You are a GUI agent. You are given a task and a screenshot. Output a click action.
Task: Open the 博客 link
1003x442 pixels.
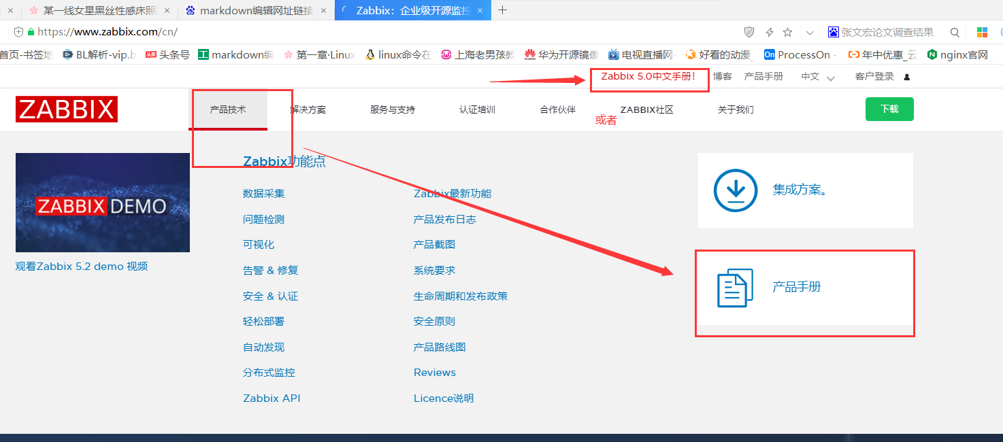pos(723,76)
